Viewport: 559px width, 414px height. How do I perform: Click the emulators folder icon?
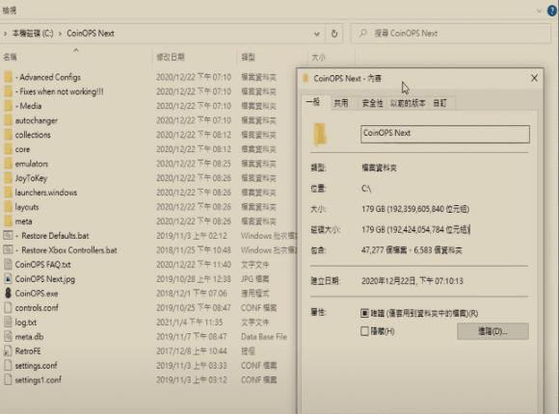[x=8, y=164]
